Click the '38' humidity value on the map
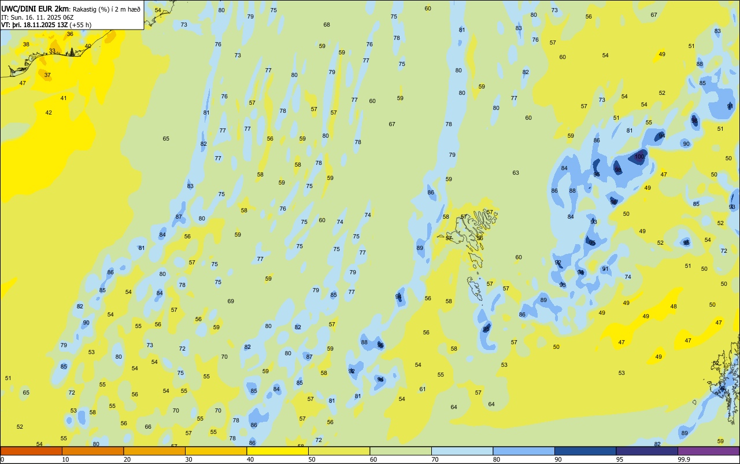The height and width of the screenshot is (464, 740). click(x=26, y=45)
